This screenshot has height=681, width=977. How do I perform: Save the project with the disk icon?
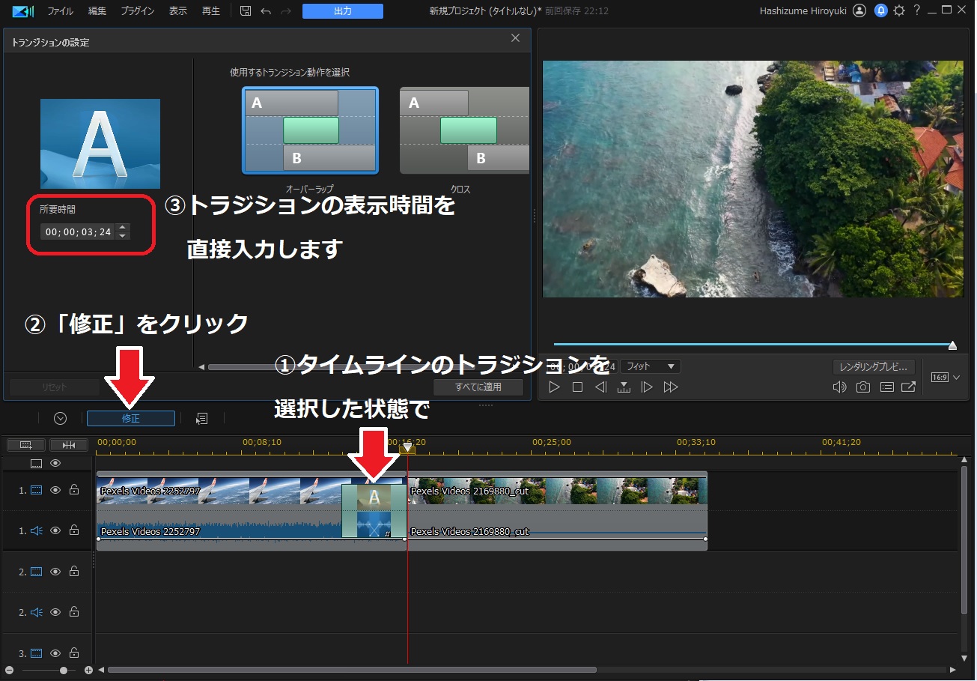(246, 11)
